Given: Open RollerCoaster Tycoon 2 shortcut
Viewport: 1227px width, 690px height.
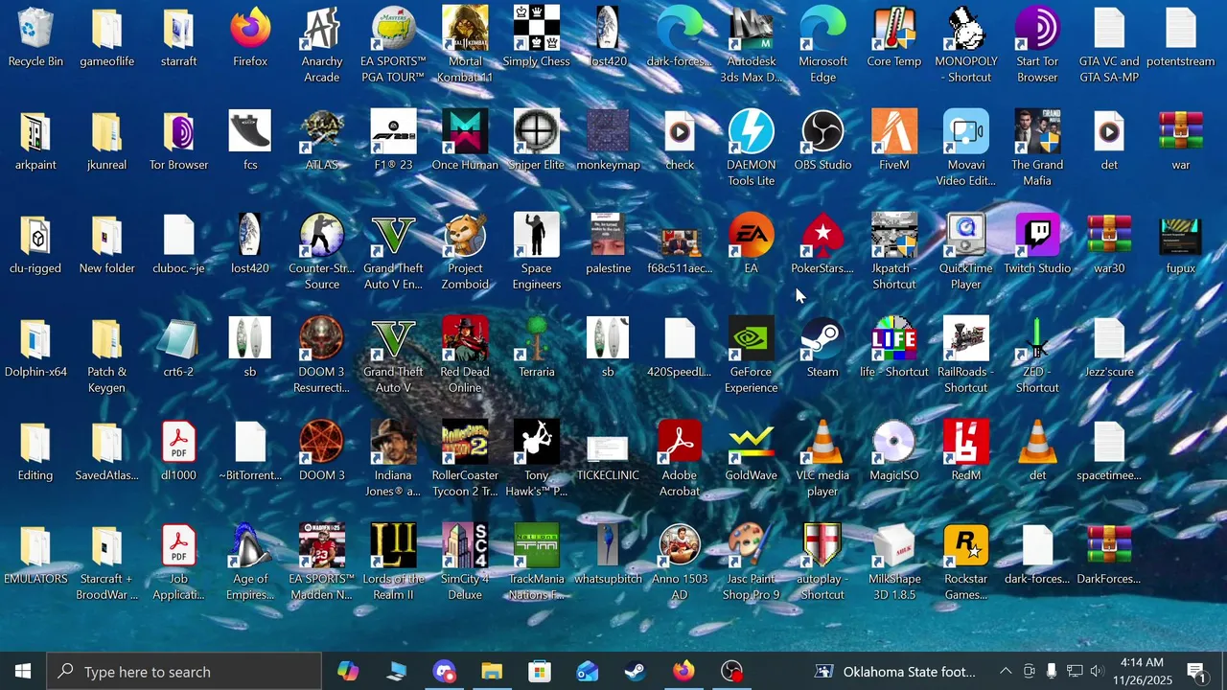Looking at the screenshot, I should (465, 460).
